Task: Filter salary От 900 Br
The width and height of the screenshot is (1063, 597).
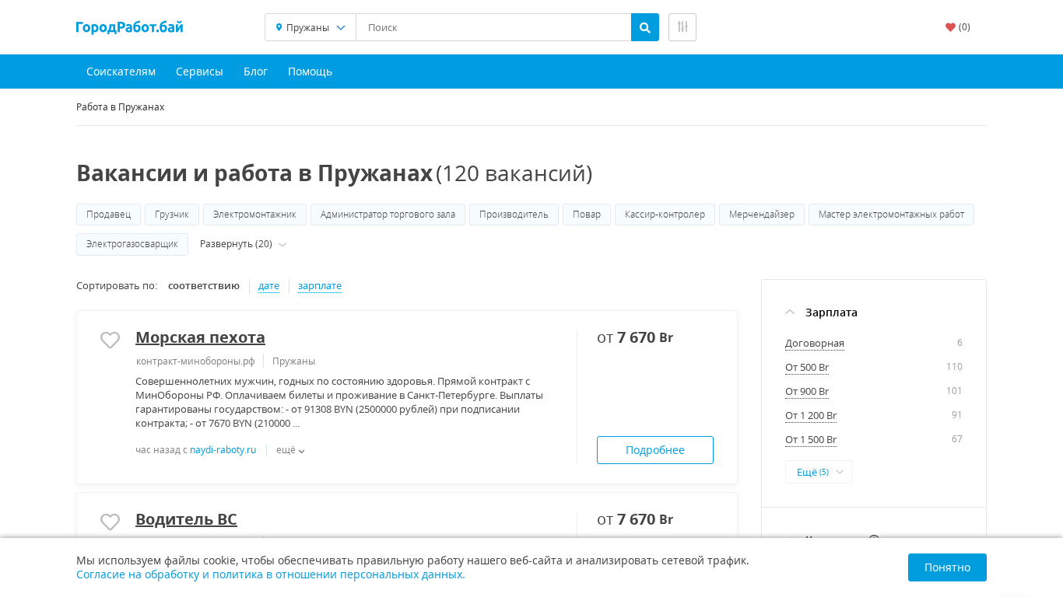Action: point(807,392)
